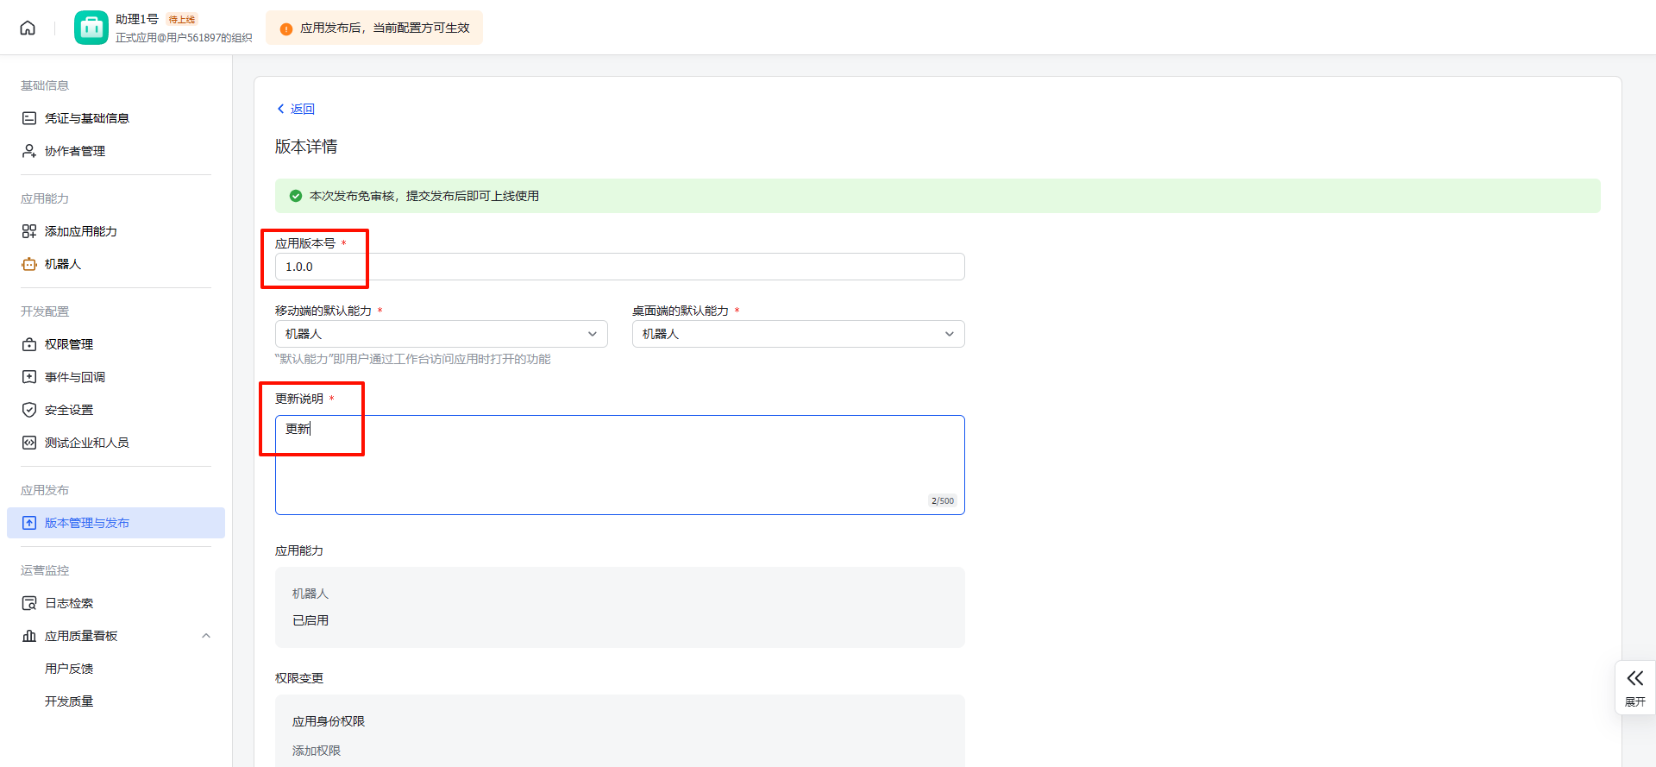Open 日志检索 under 运营监控

click(68, 603)
